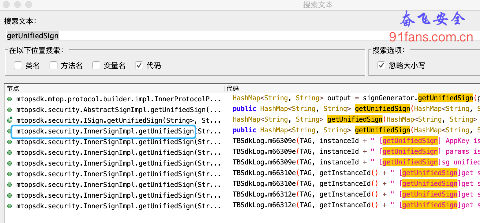Enable the 变量名 checkbox
The image size is (480, 223).
(96, 65)
